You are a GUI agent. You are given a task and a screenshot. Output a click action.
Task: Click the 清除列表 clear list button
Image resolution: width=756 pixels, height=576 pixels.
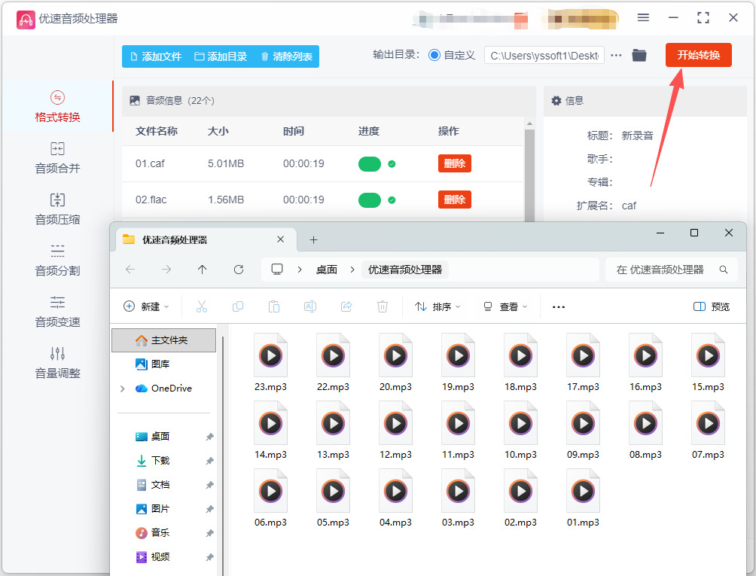(x=286, y=56)
